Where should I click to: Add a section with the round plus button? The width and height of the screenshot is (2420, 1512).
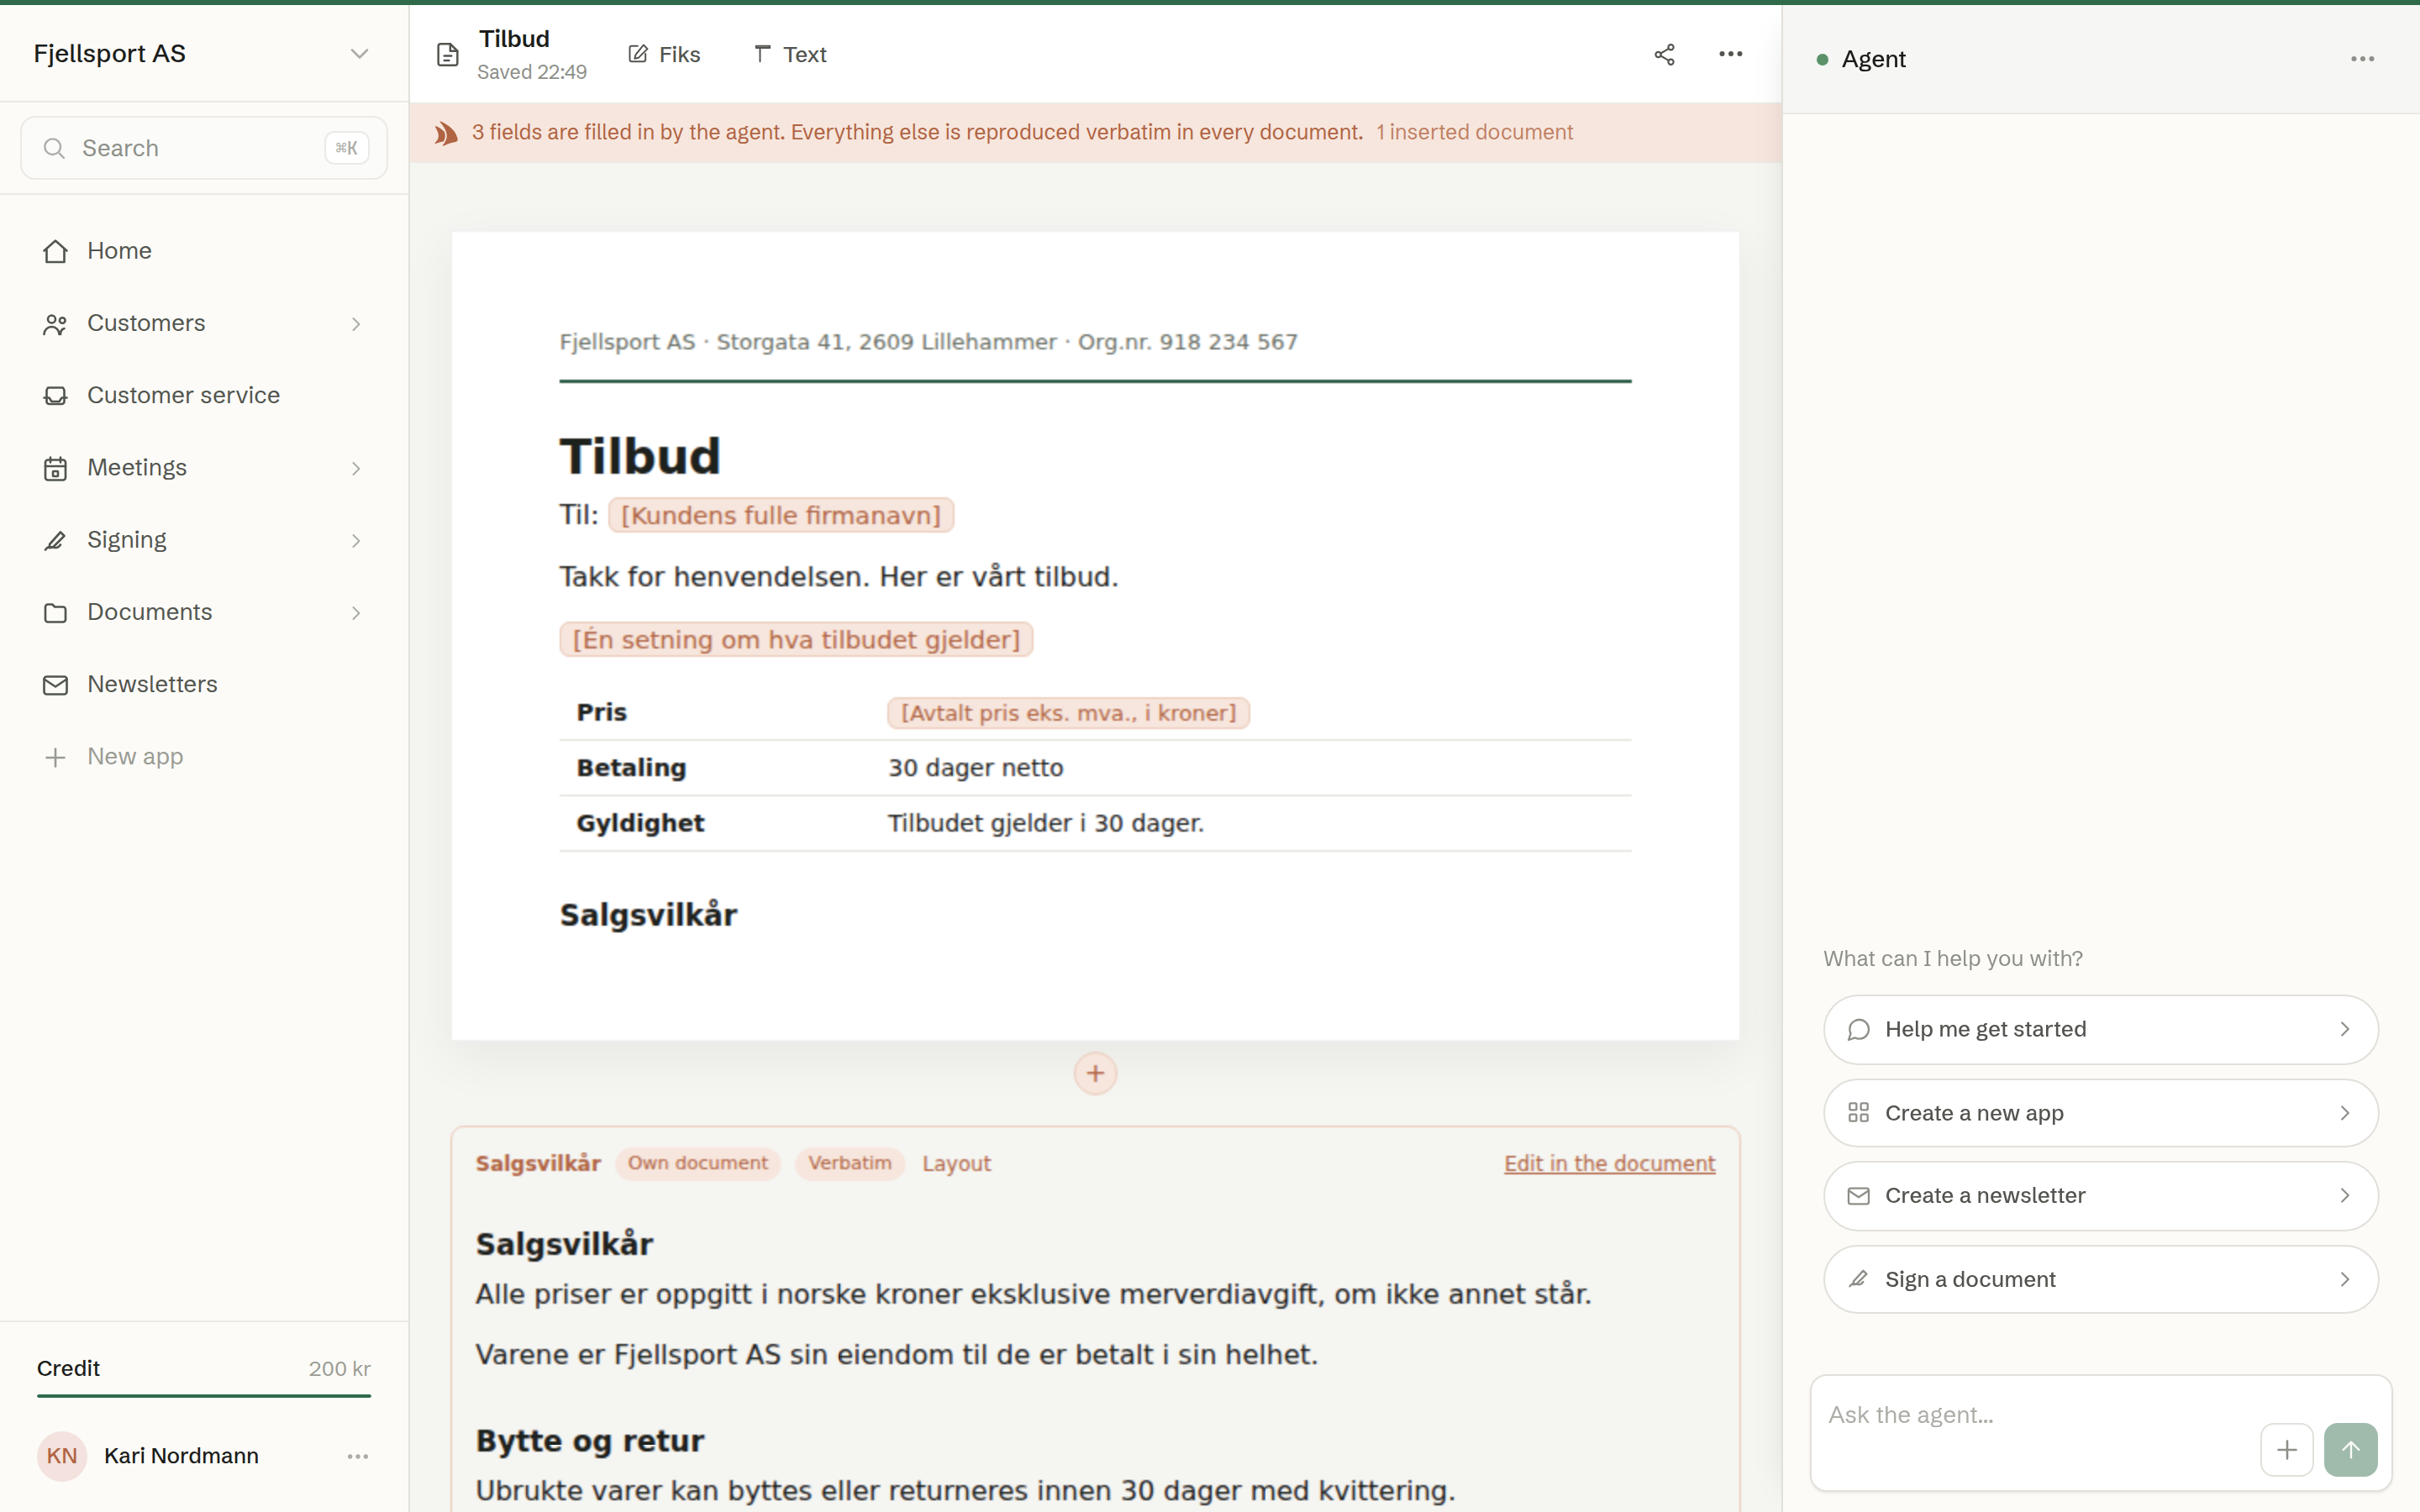[1095, 1073]
